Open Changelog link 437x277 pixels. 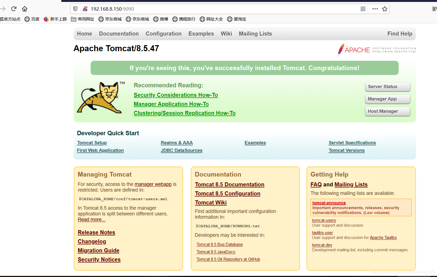(92, 241)
